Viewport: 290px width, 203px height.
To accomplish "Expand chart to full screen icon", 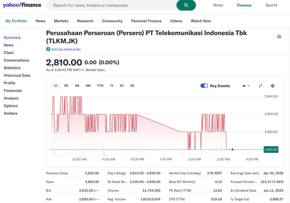I will tap(261, 86).
